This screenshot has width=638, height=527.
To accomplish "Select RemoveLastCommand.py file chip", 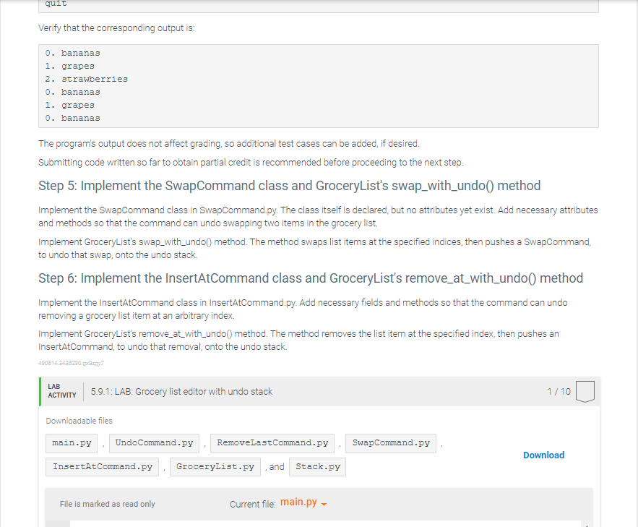I will 272,443.
